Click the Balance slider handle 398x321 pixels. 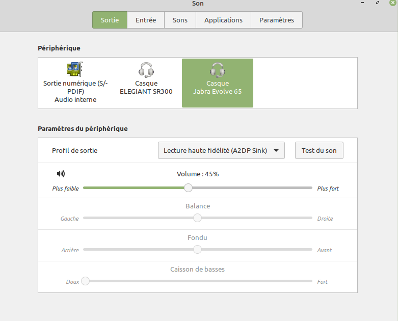click(x=197, y=218)
